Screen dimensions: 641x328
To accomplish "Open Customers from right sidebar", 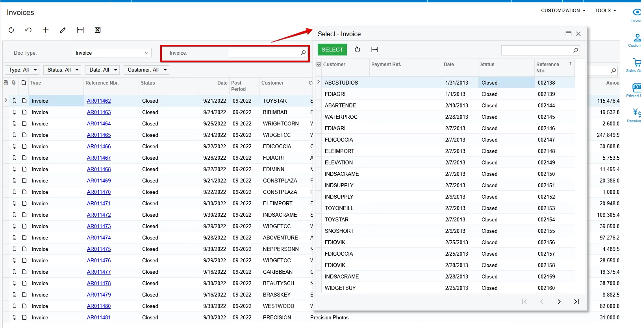I will (x=636, y=40).
